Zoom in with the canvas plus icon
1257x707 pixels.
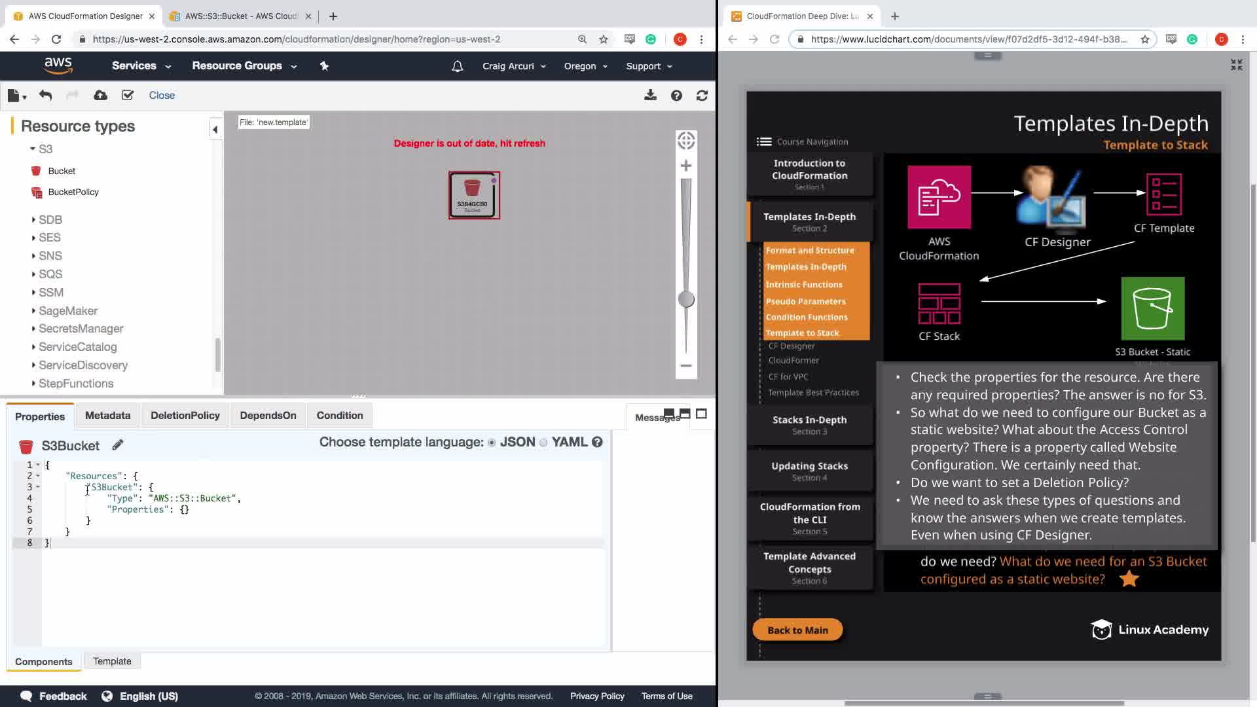click(x=686, y=166)
